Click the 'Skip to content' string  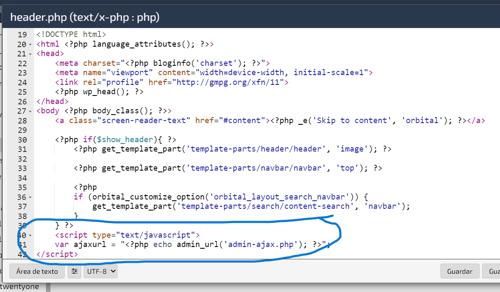[352, 120]
